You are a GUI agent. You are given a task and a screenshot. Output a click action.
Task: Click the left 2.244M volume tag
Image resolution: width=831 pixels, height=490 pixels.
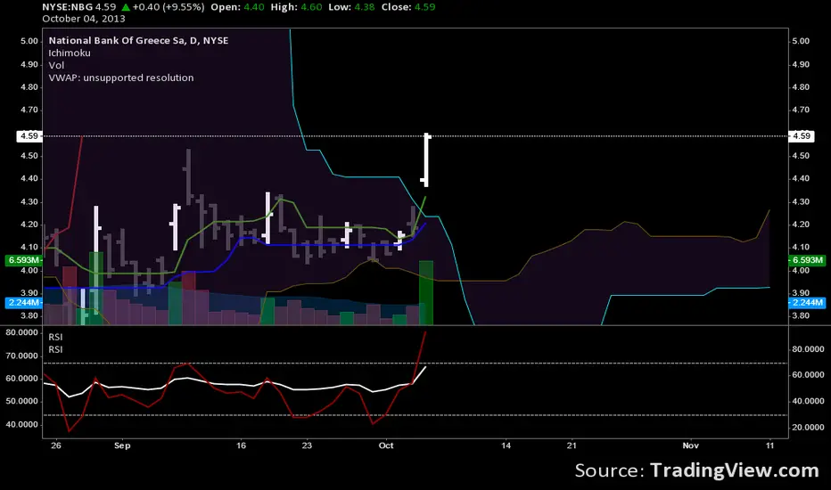(x=24, y=303)
